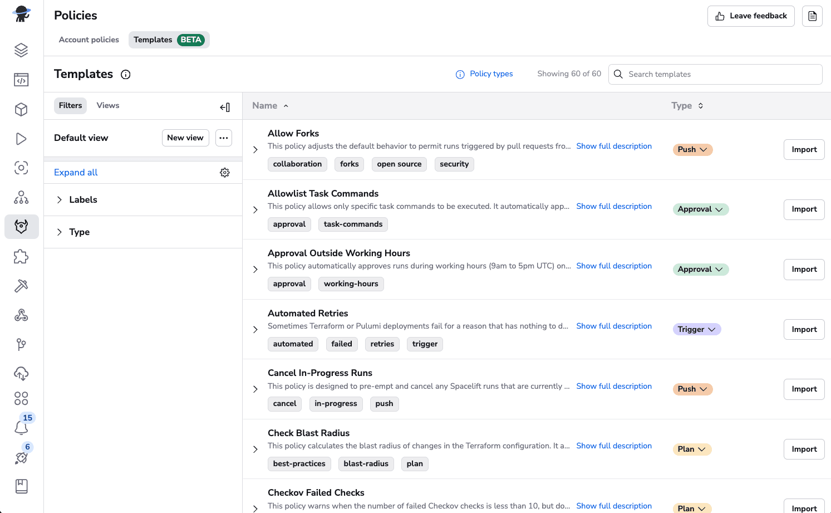The image size is (831, 513).
Task: Select the highlighted Policies shield icon
Action: (21, 227)
